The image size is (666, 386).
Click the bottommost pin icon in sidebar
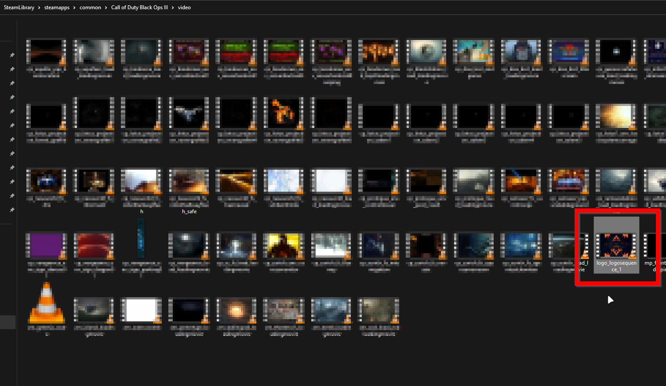[x=12, y=210]
